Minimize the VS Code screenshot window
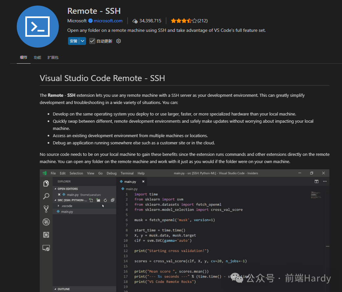Image resolution: width=342 pixels, height=292 pixels. [300, 173]
